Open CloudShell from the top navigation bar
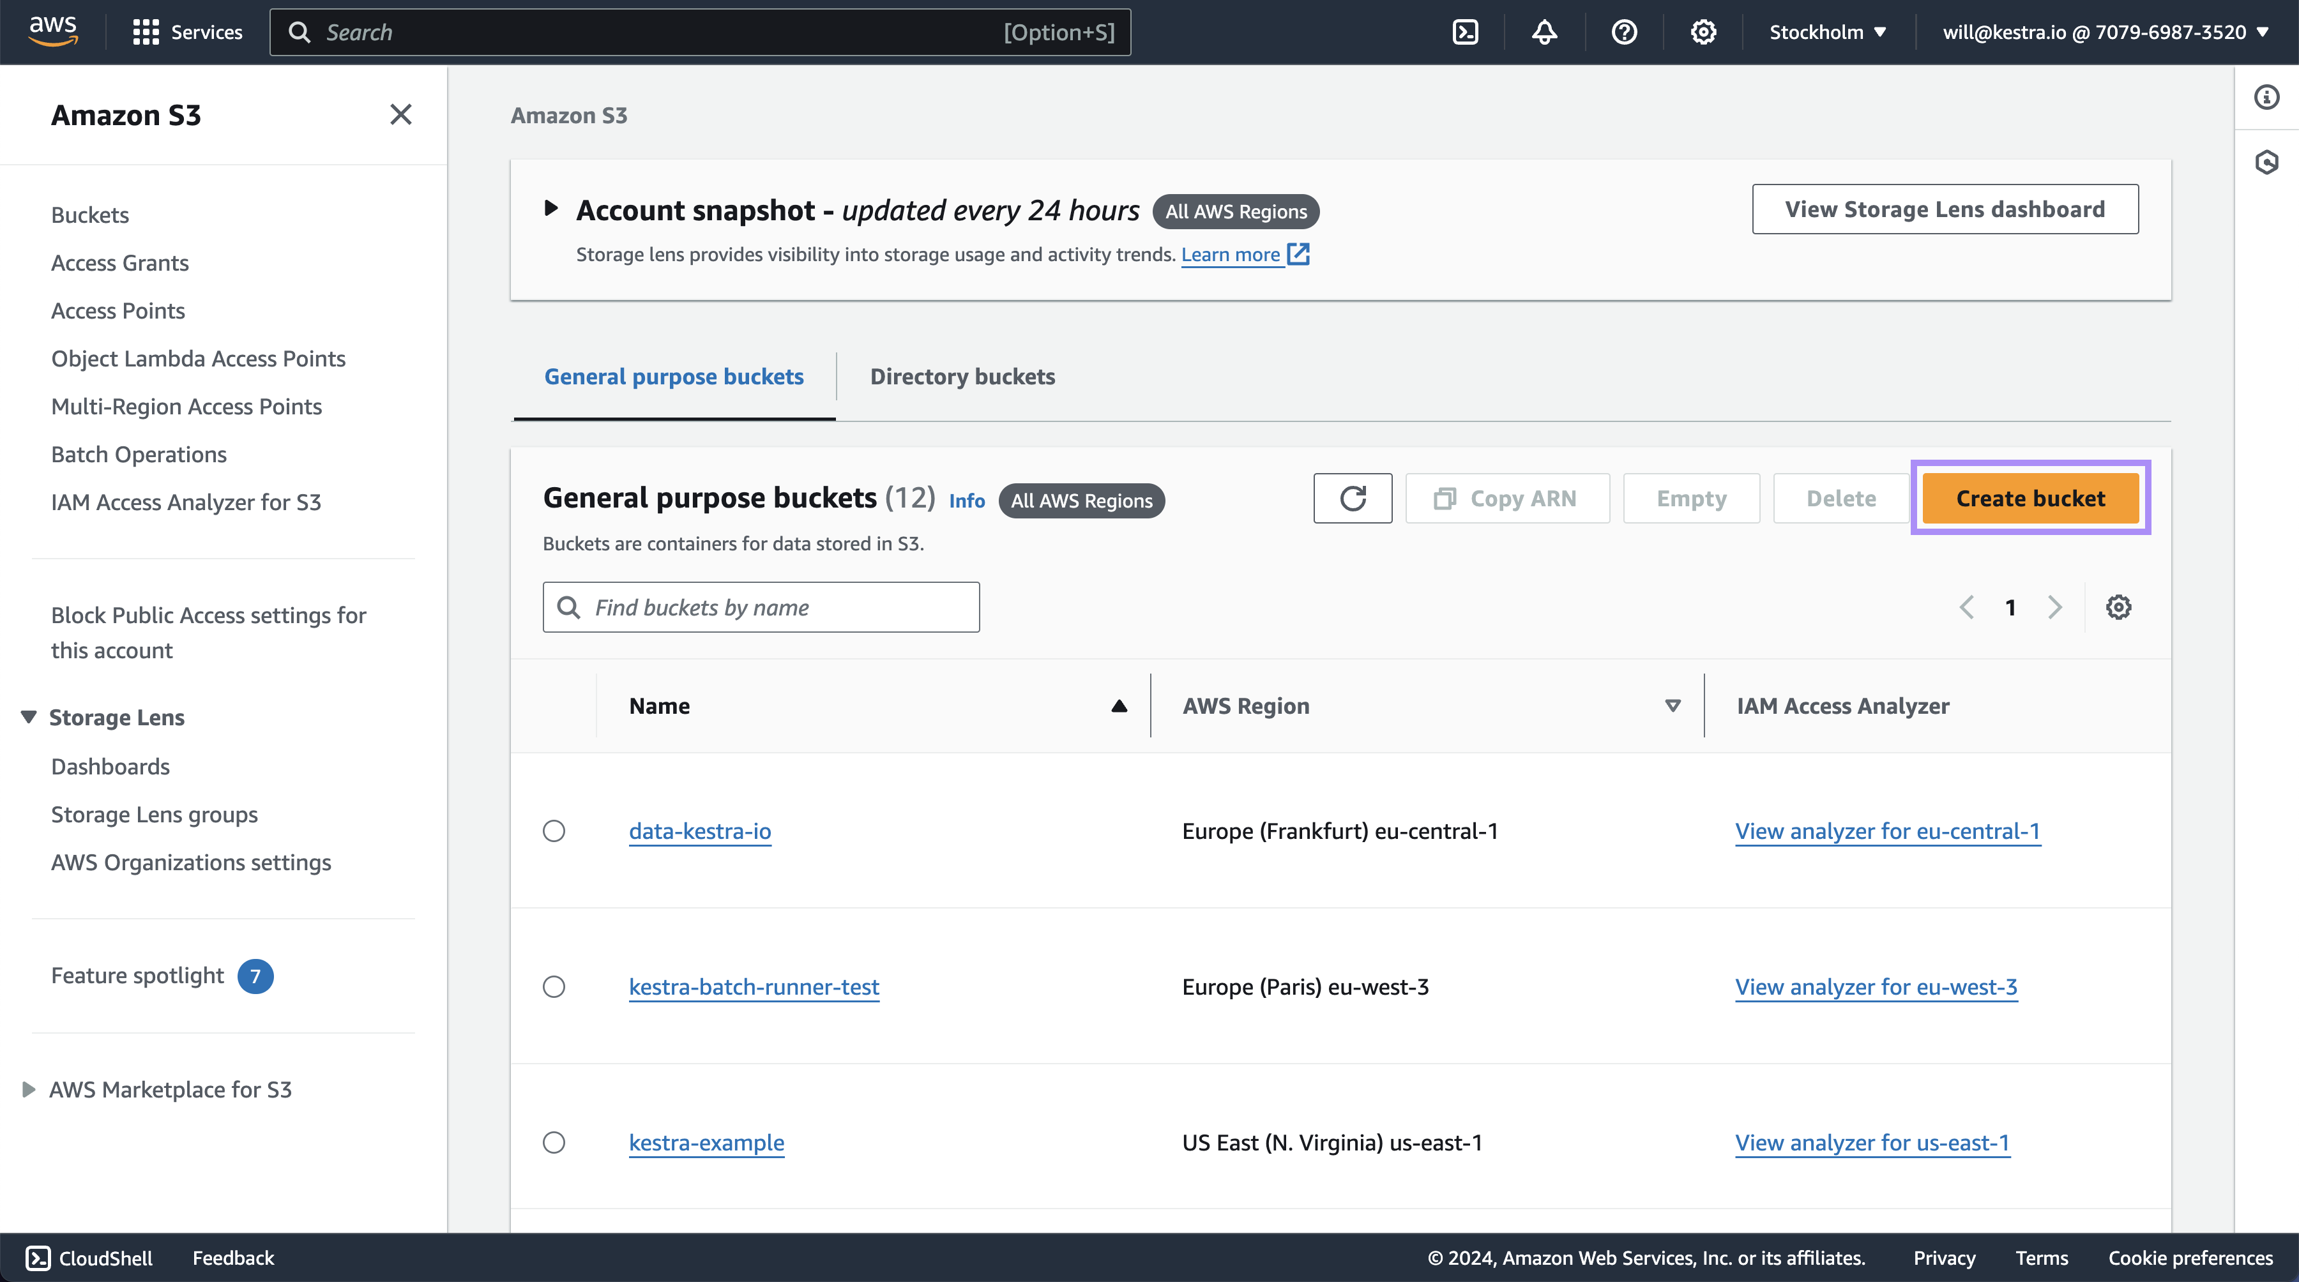2299x1282 pixels. (x=1466, y=32)
